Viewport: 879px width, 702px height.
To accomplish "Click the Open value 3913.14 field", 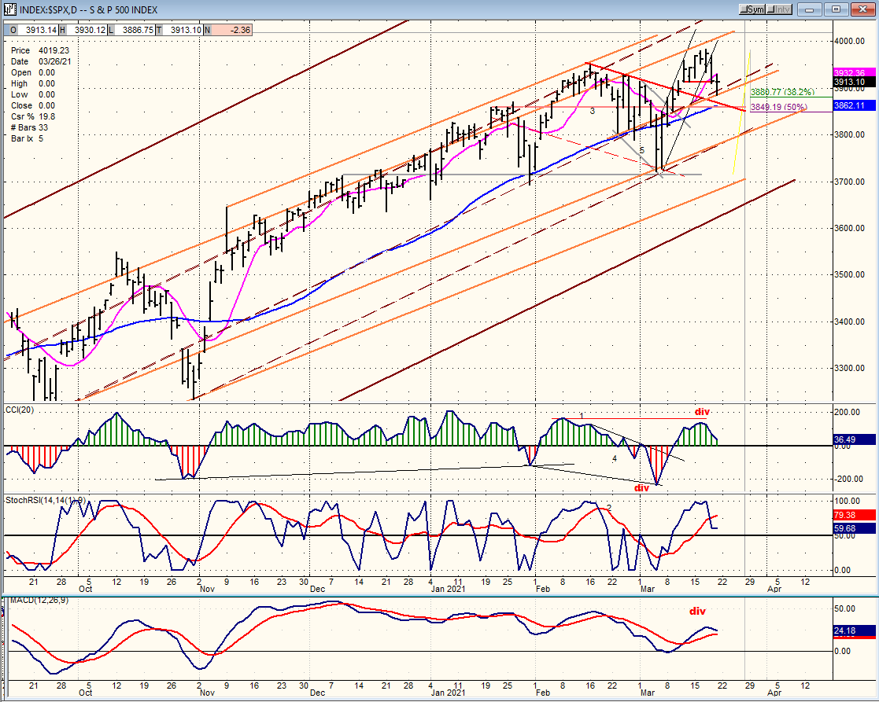I will (x=38, y=30).
